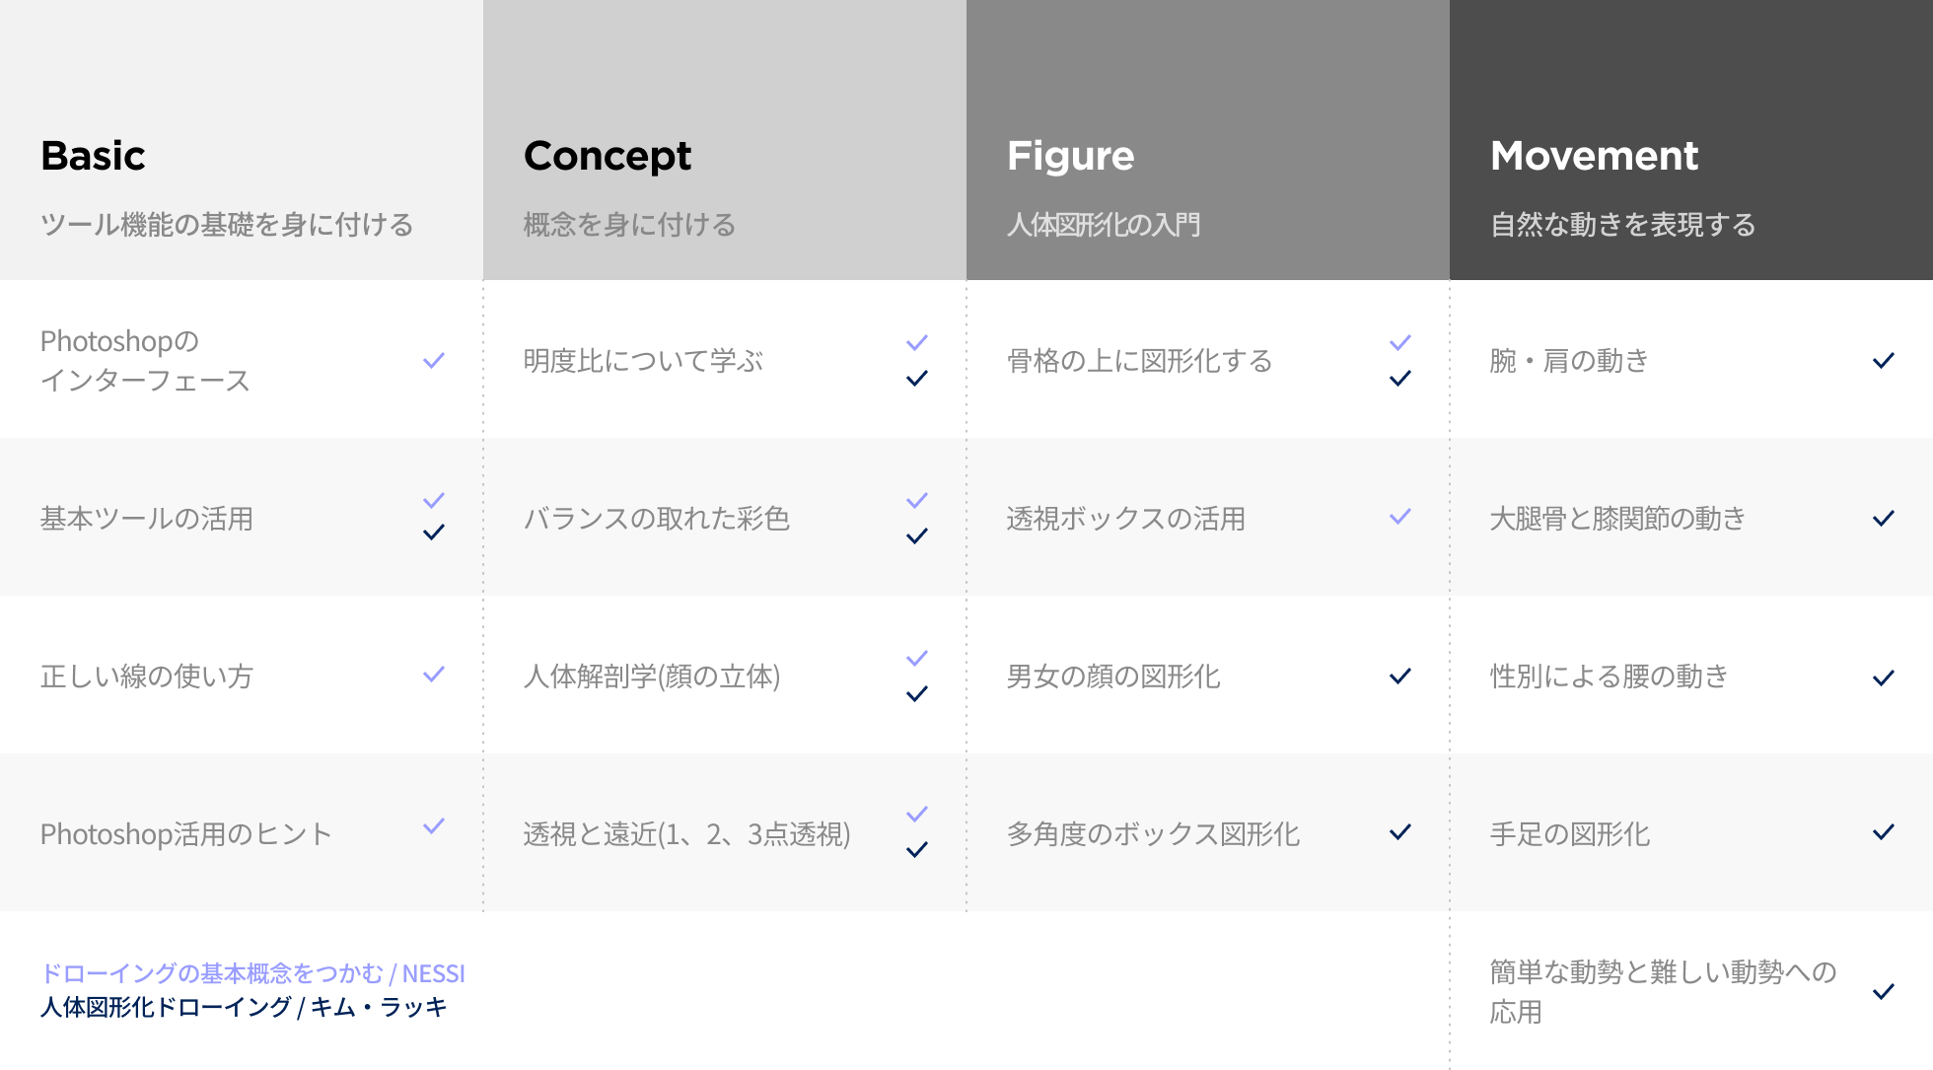Click the checkmark next to 男女の顔の図形化

[x=1400, y=676]
